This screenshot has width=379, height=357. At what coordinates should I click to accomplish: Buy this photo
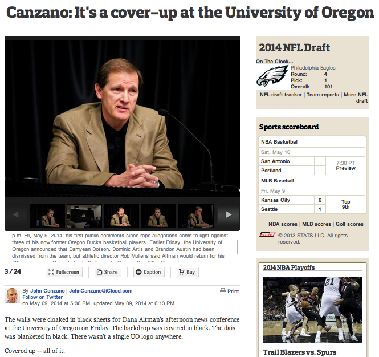pos(188,272)
